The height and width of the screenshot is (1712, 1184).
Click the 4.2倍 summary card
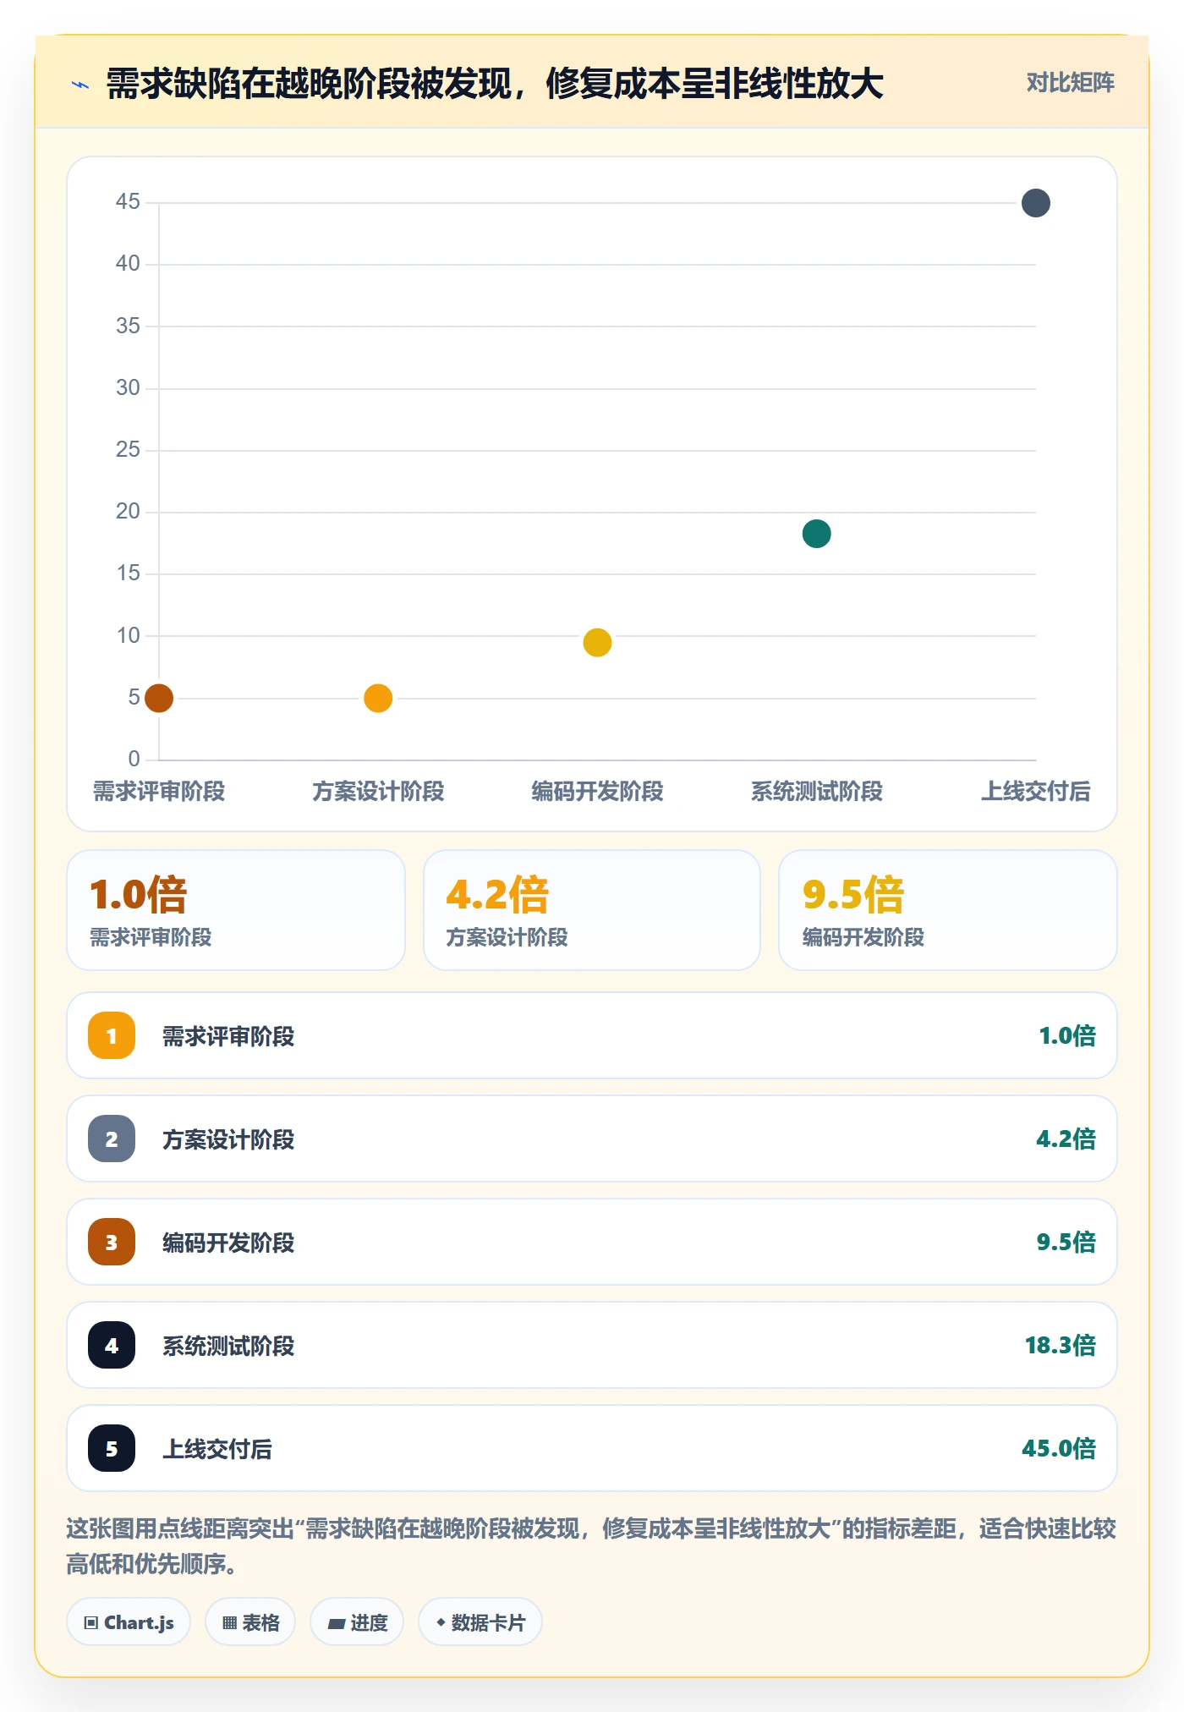[592, 910]
